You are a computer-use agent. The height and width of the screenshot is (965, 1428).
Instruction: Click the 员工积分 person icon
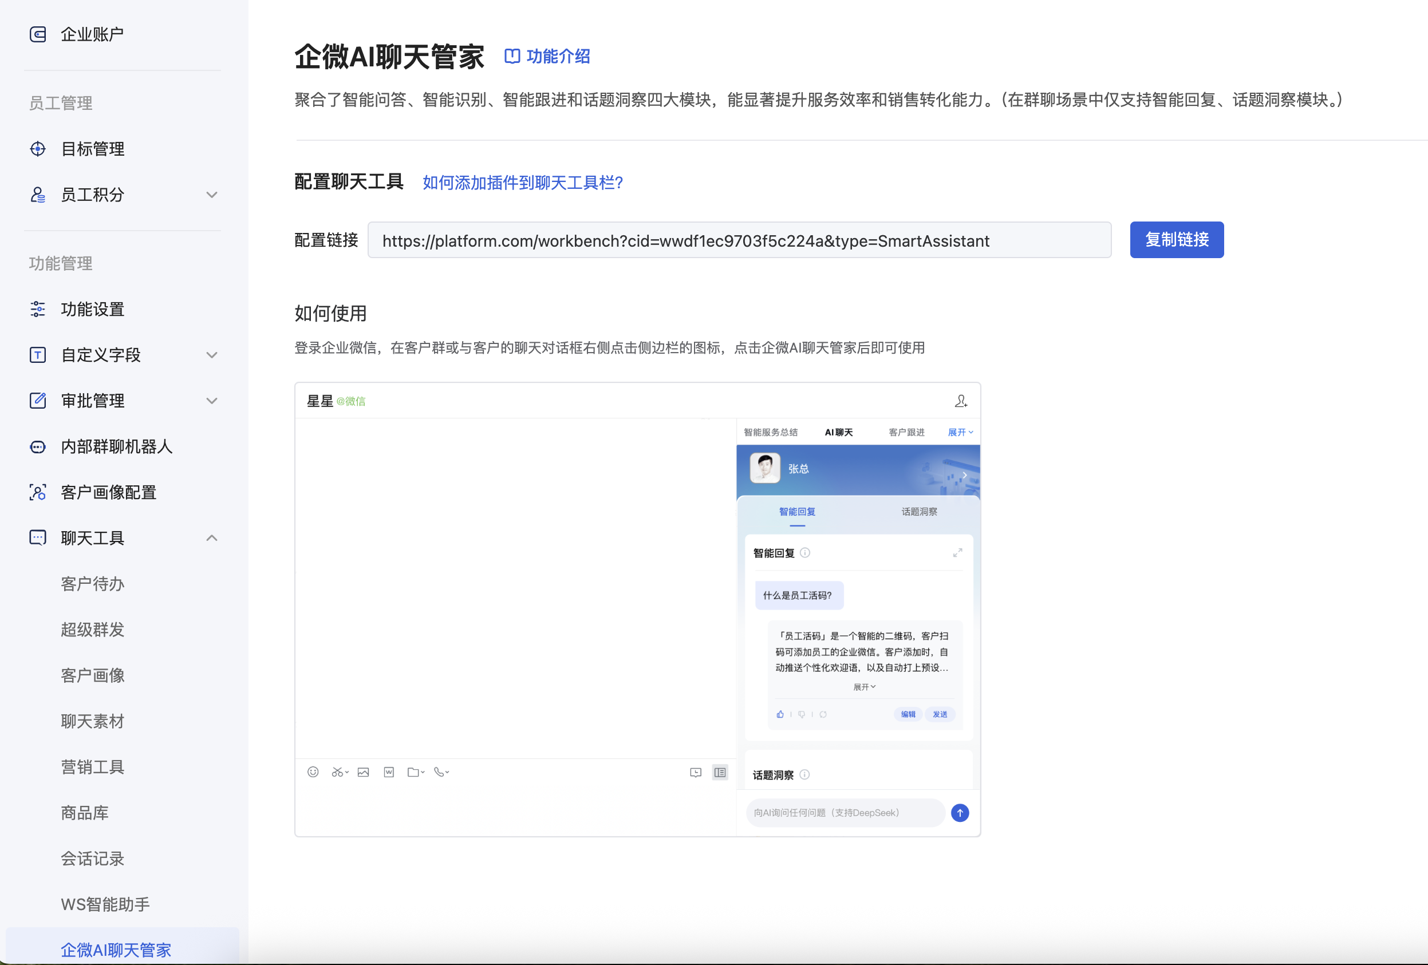[38, 195]
